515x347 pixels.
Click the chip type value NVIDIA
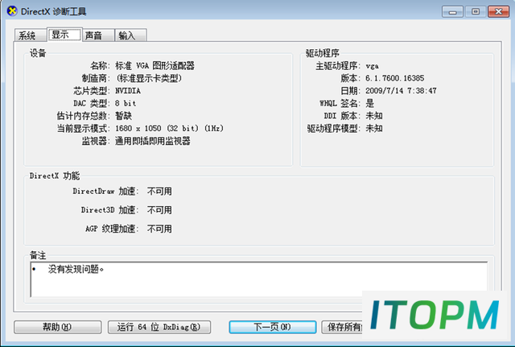point(128,91)
